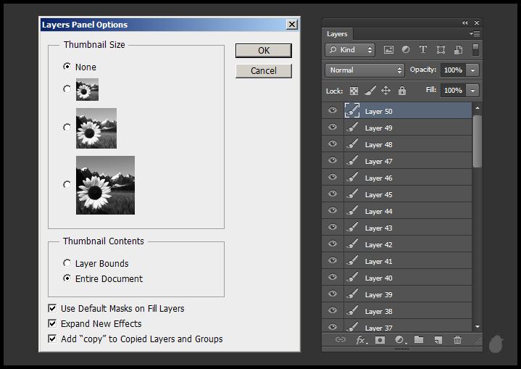Image resolution: width=521 pixels, height=369 pixels.
Task: Lock image pixels with brush icon
Action: (370, 91)
